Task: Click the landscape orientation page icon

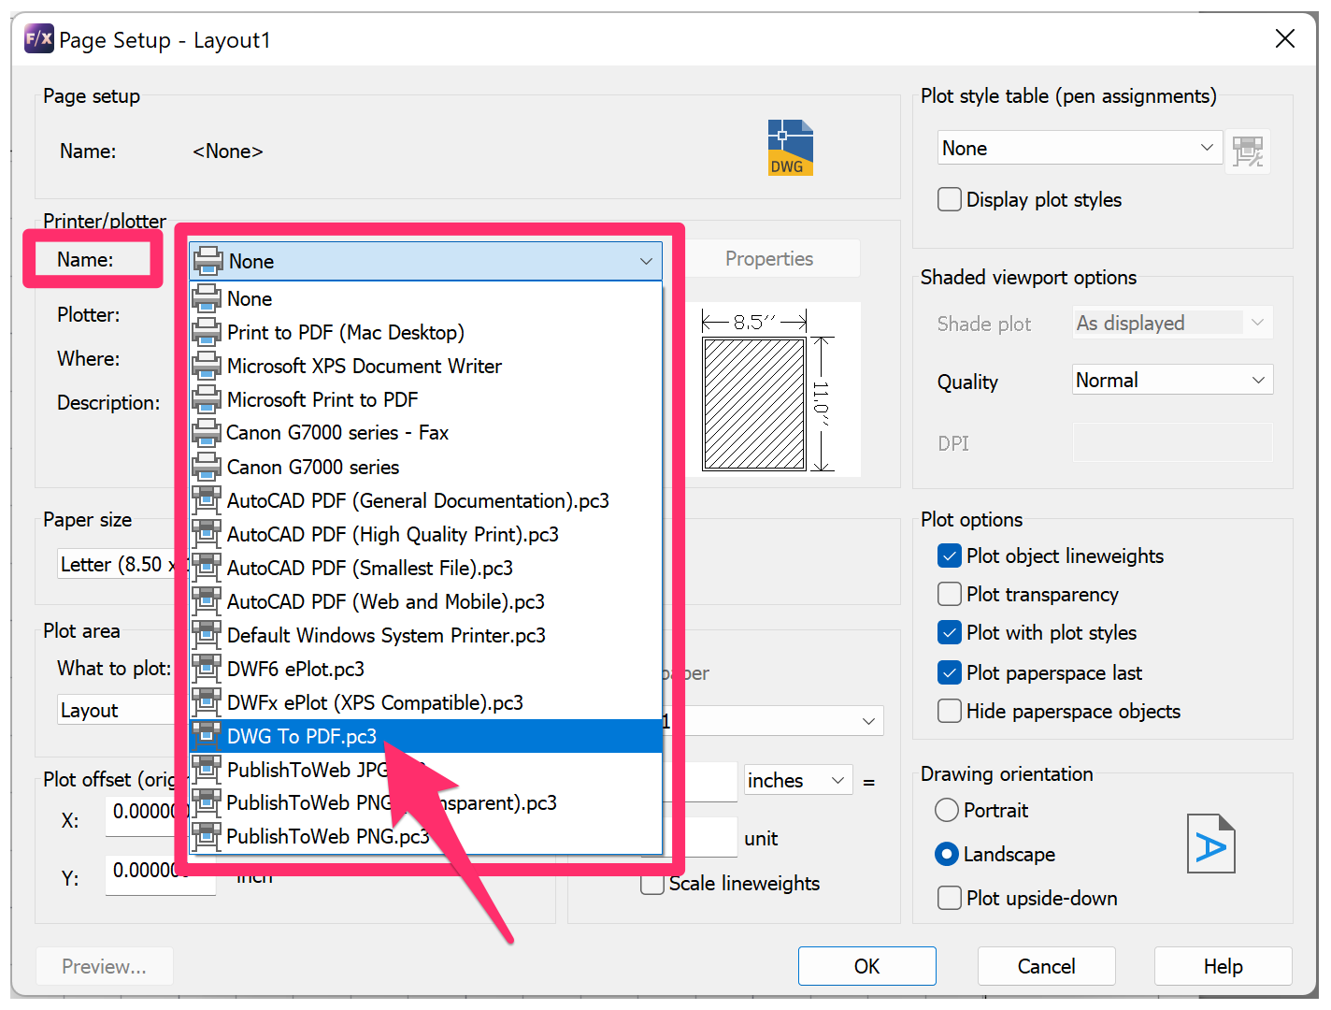Action: (1211, 844)
